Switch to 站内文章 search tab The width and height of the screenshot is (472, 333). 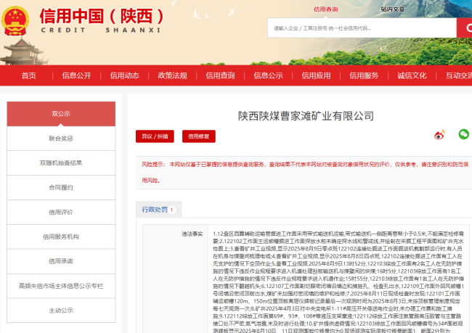[x=393, y=9]
